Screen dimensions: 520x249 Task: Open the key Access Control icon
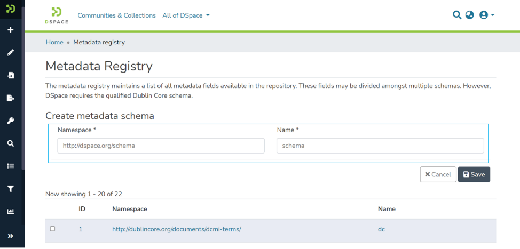click(x=10, y=121)
